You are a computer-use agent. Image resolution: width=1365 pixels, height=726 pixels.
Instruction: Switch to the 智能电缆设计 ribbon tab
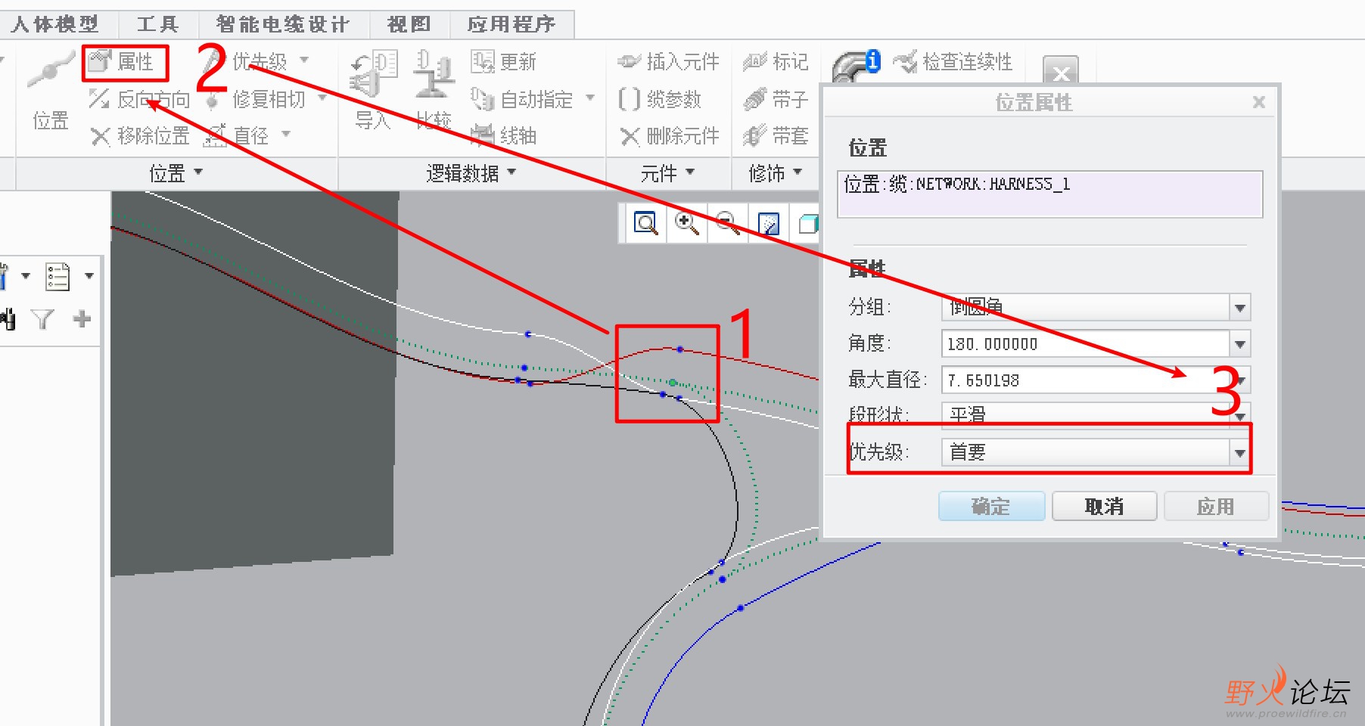click(281, 23)
